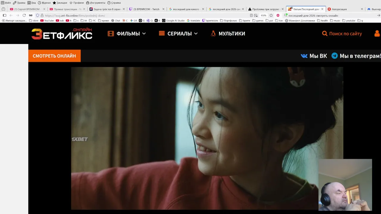Open the Закладки menu
Image resolution: width=381 pixels, height=214 pixels.
pyautogui.click(x=60, y=3)
